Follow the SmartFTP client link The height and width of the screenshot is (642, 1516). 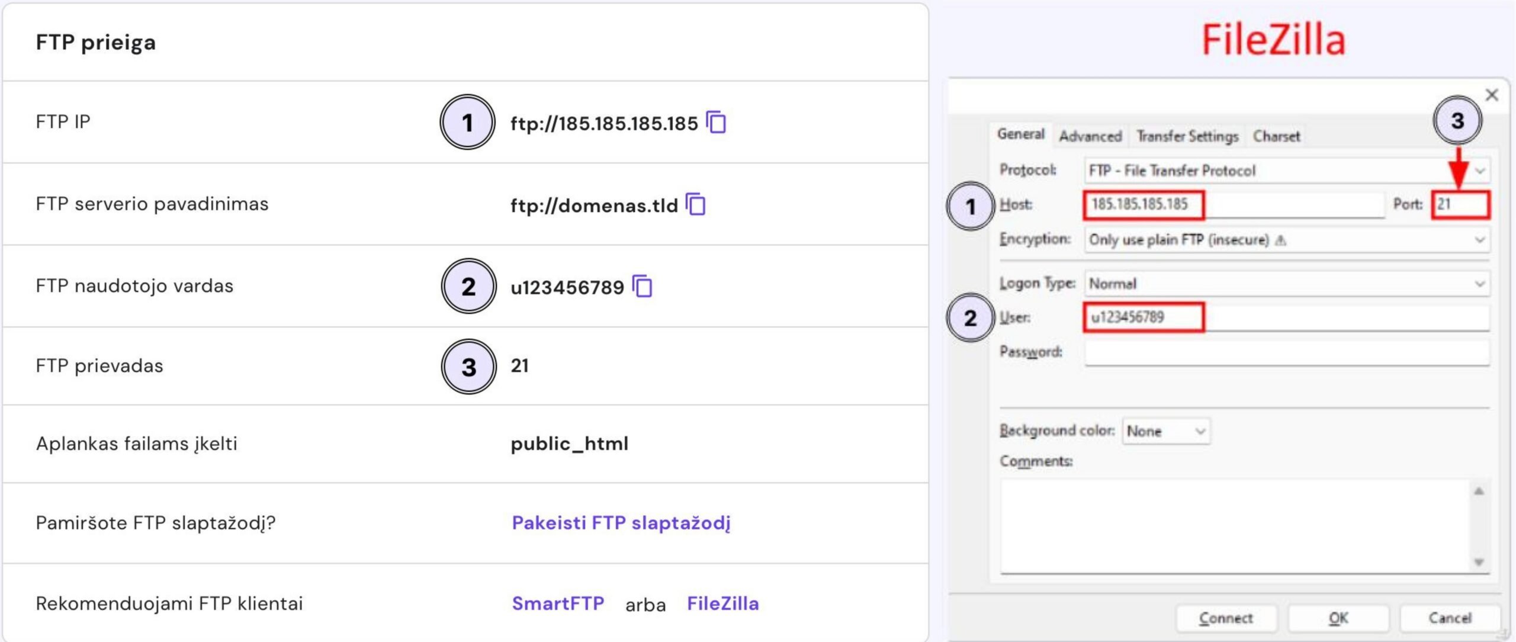click(558, 604)
